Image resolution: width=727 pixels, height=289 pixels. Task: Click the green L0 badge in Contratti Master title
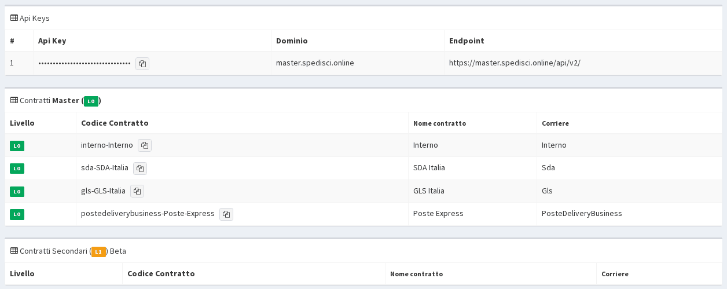point(91,101)
